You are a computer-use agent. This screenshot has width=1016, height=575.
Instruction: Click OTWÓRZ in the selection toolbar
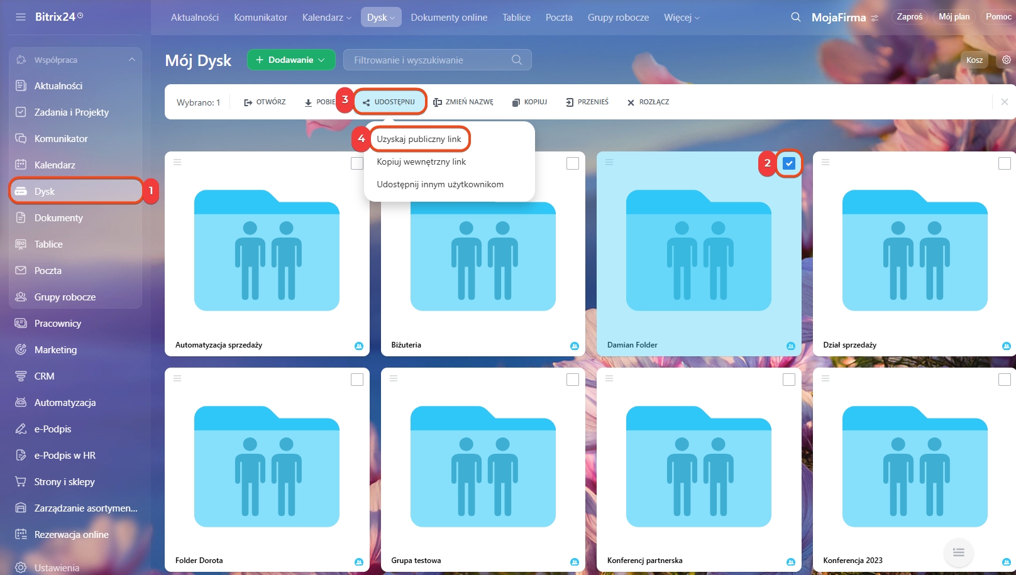[x=265, y=102]
